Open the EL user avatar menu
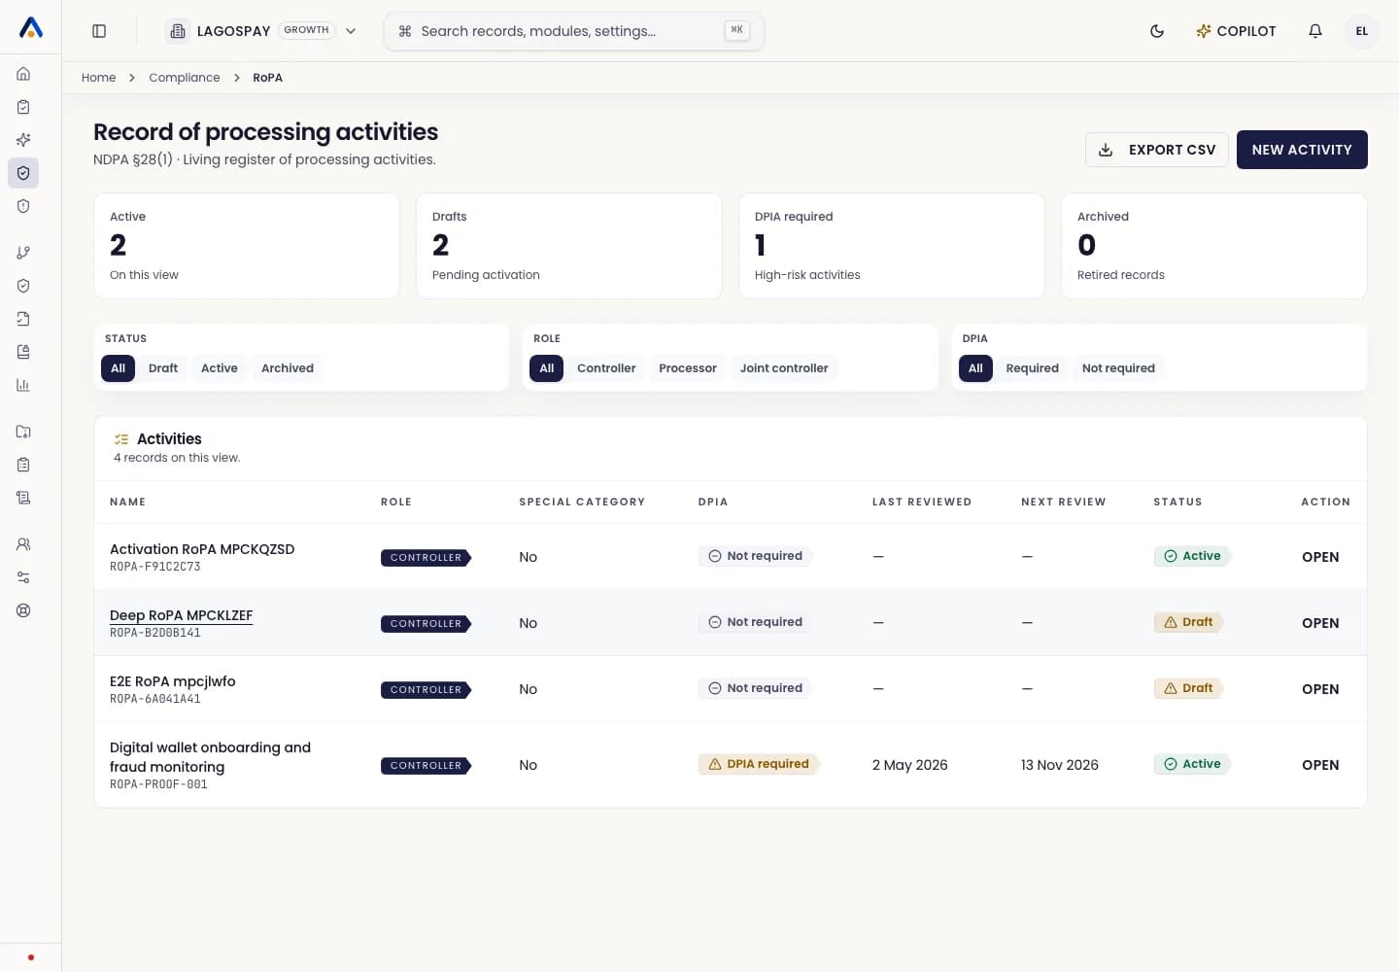Screen dimensions: 1399x972 coord(1362,31)
